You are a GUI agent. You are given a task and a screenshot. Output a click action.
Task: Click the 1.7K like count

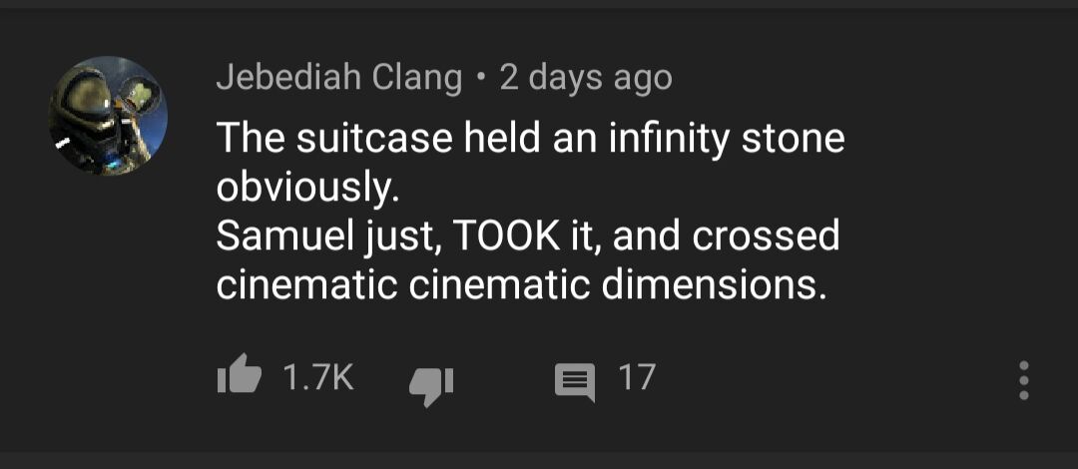point(317,378)
